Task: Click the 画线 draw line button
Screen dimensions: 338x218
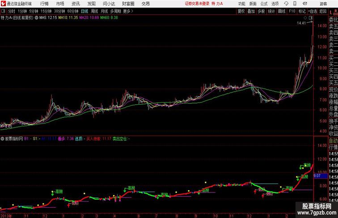Action: 282,11
